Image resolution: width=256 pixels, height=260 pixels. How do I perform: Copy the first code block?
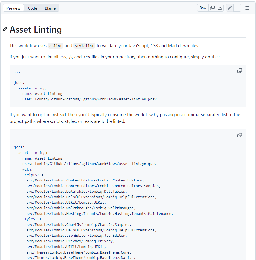click(239, 71)
